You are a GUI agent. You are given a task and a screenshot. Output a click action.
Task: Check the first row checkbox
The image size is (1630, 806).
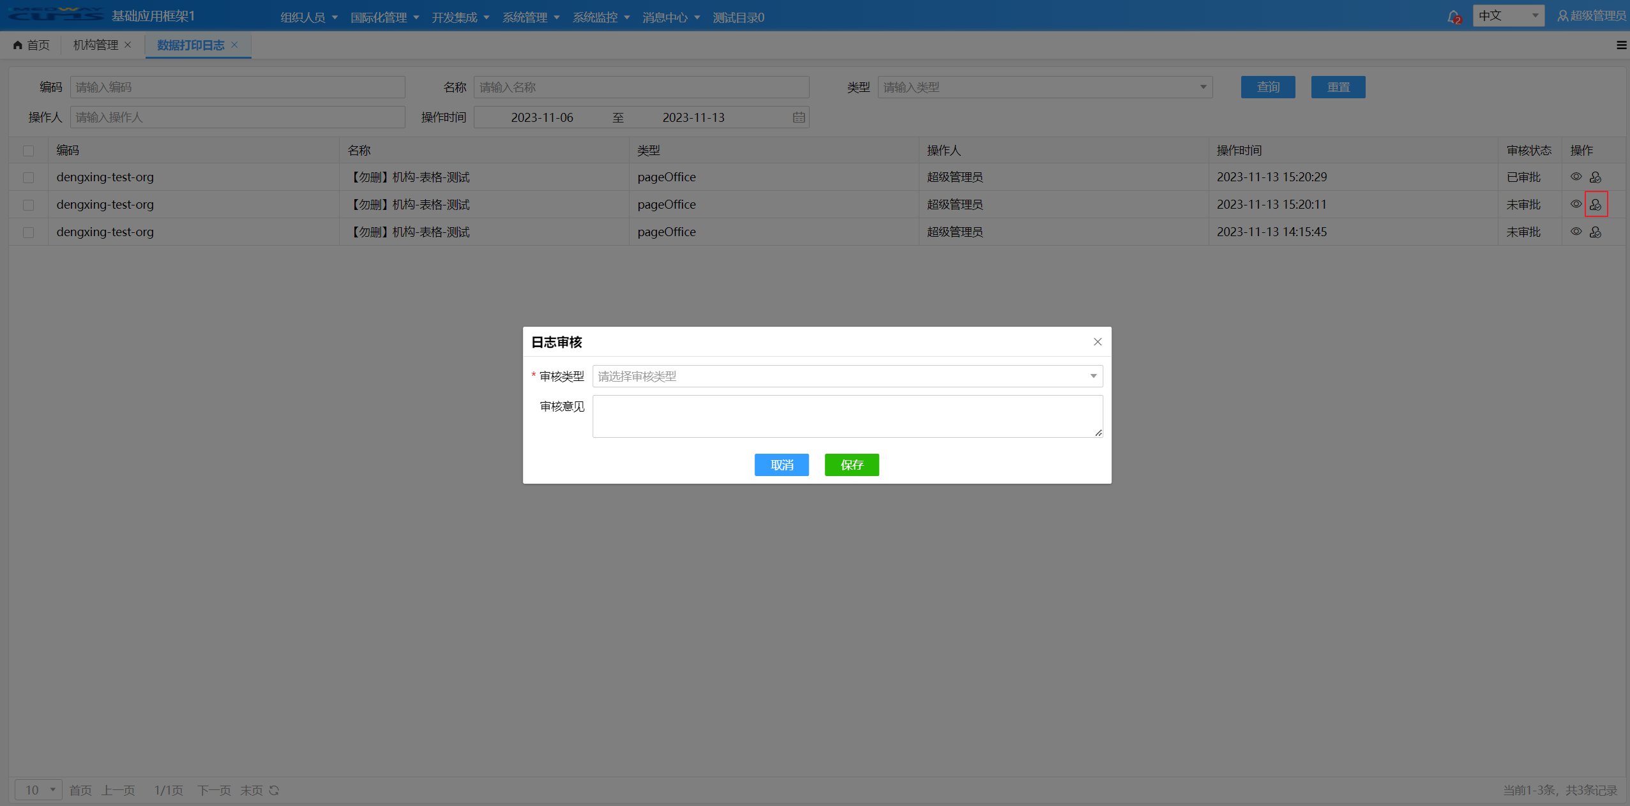coord(28,177)
